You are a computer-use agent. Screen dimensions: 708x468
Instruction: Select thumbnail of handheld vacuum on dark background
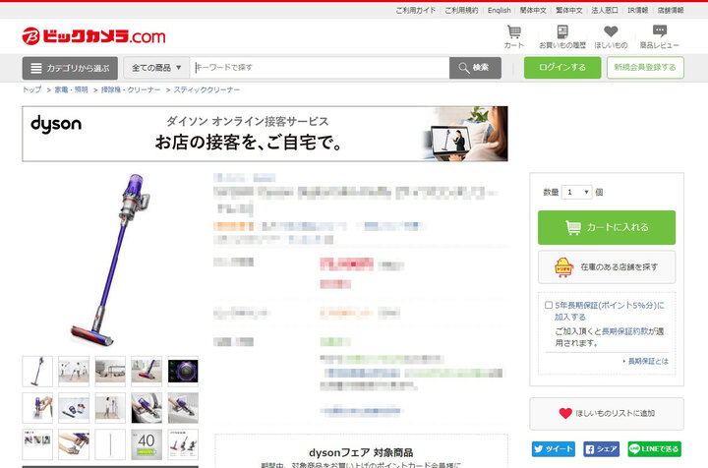pos(147,407)
